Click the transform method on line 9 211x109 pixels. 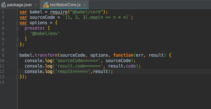click(46, 55)
